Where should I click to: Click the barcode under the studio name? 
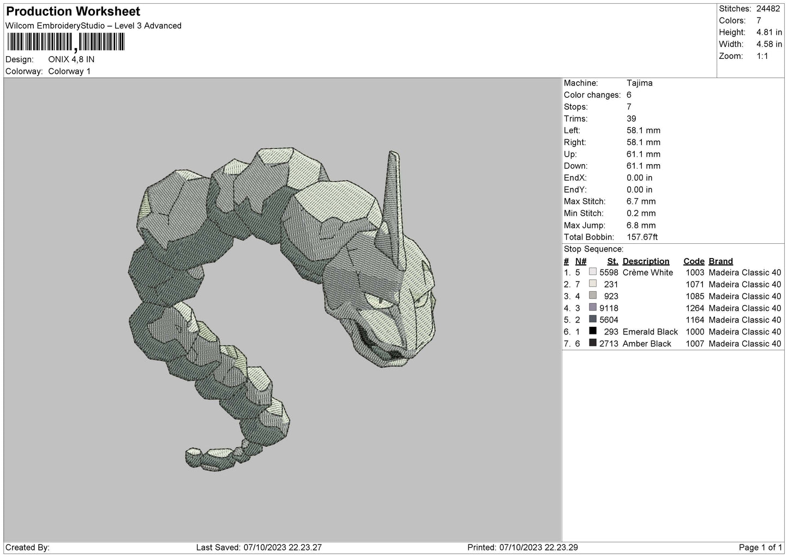(65, 43)
